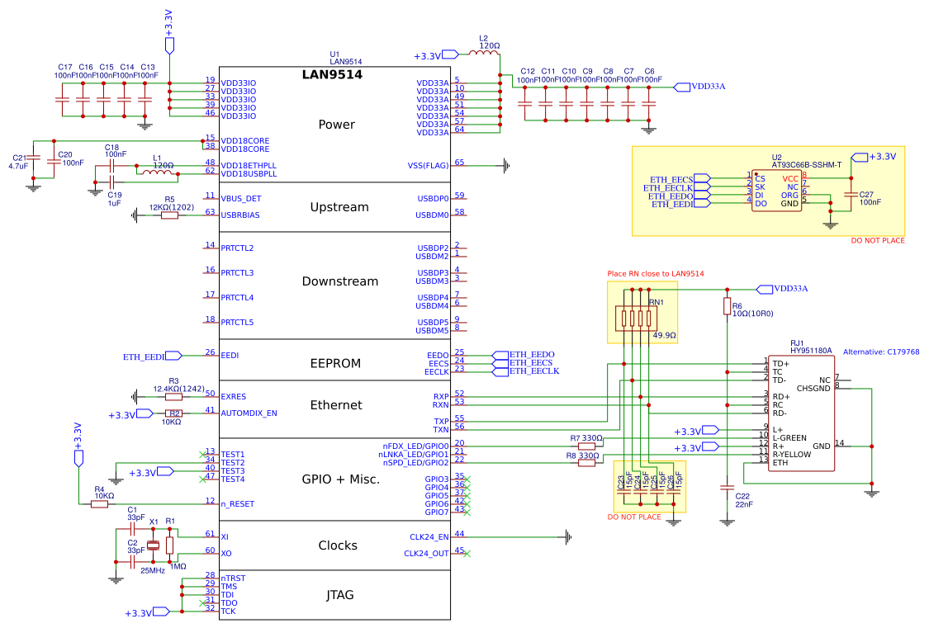Screen dimensions: 929x628
Task: Select the R8 330Ω resistor
Action: (586, 463)
